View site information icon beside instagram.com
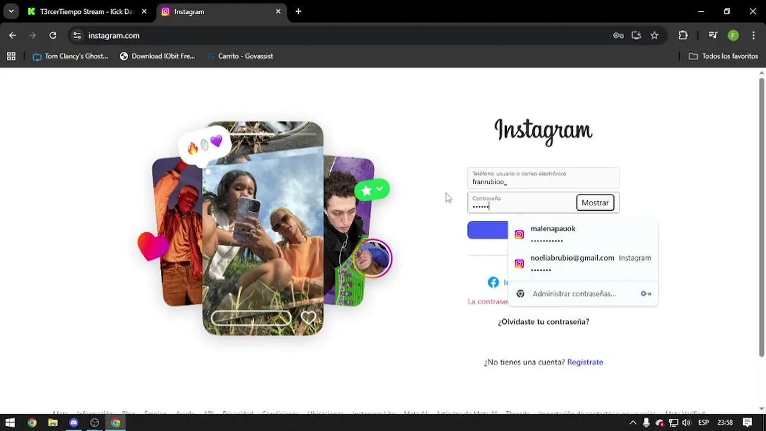The height and width of the screenshot is (431, 766). tap(77, 35)
